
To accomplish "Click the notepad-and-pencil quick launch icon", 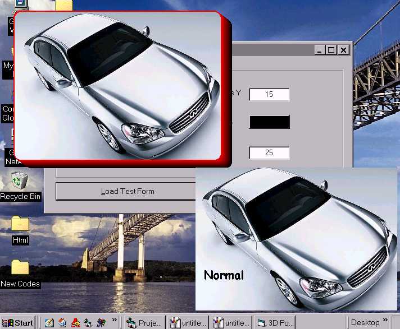I will coord(49,323).
